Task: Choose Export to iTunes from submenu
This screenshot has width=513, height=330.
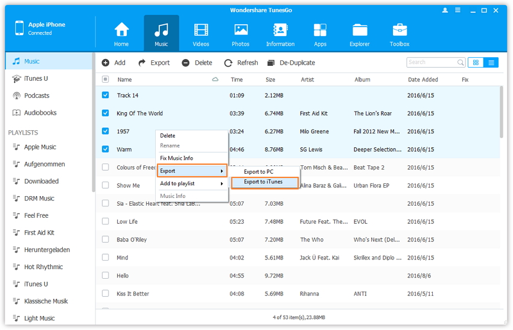Action: 264,182
